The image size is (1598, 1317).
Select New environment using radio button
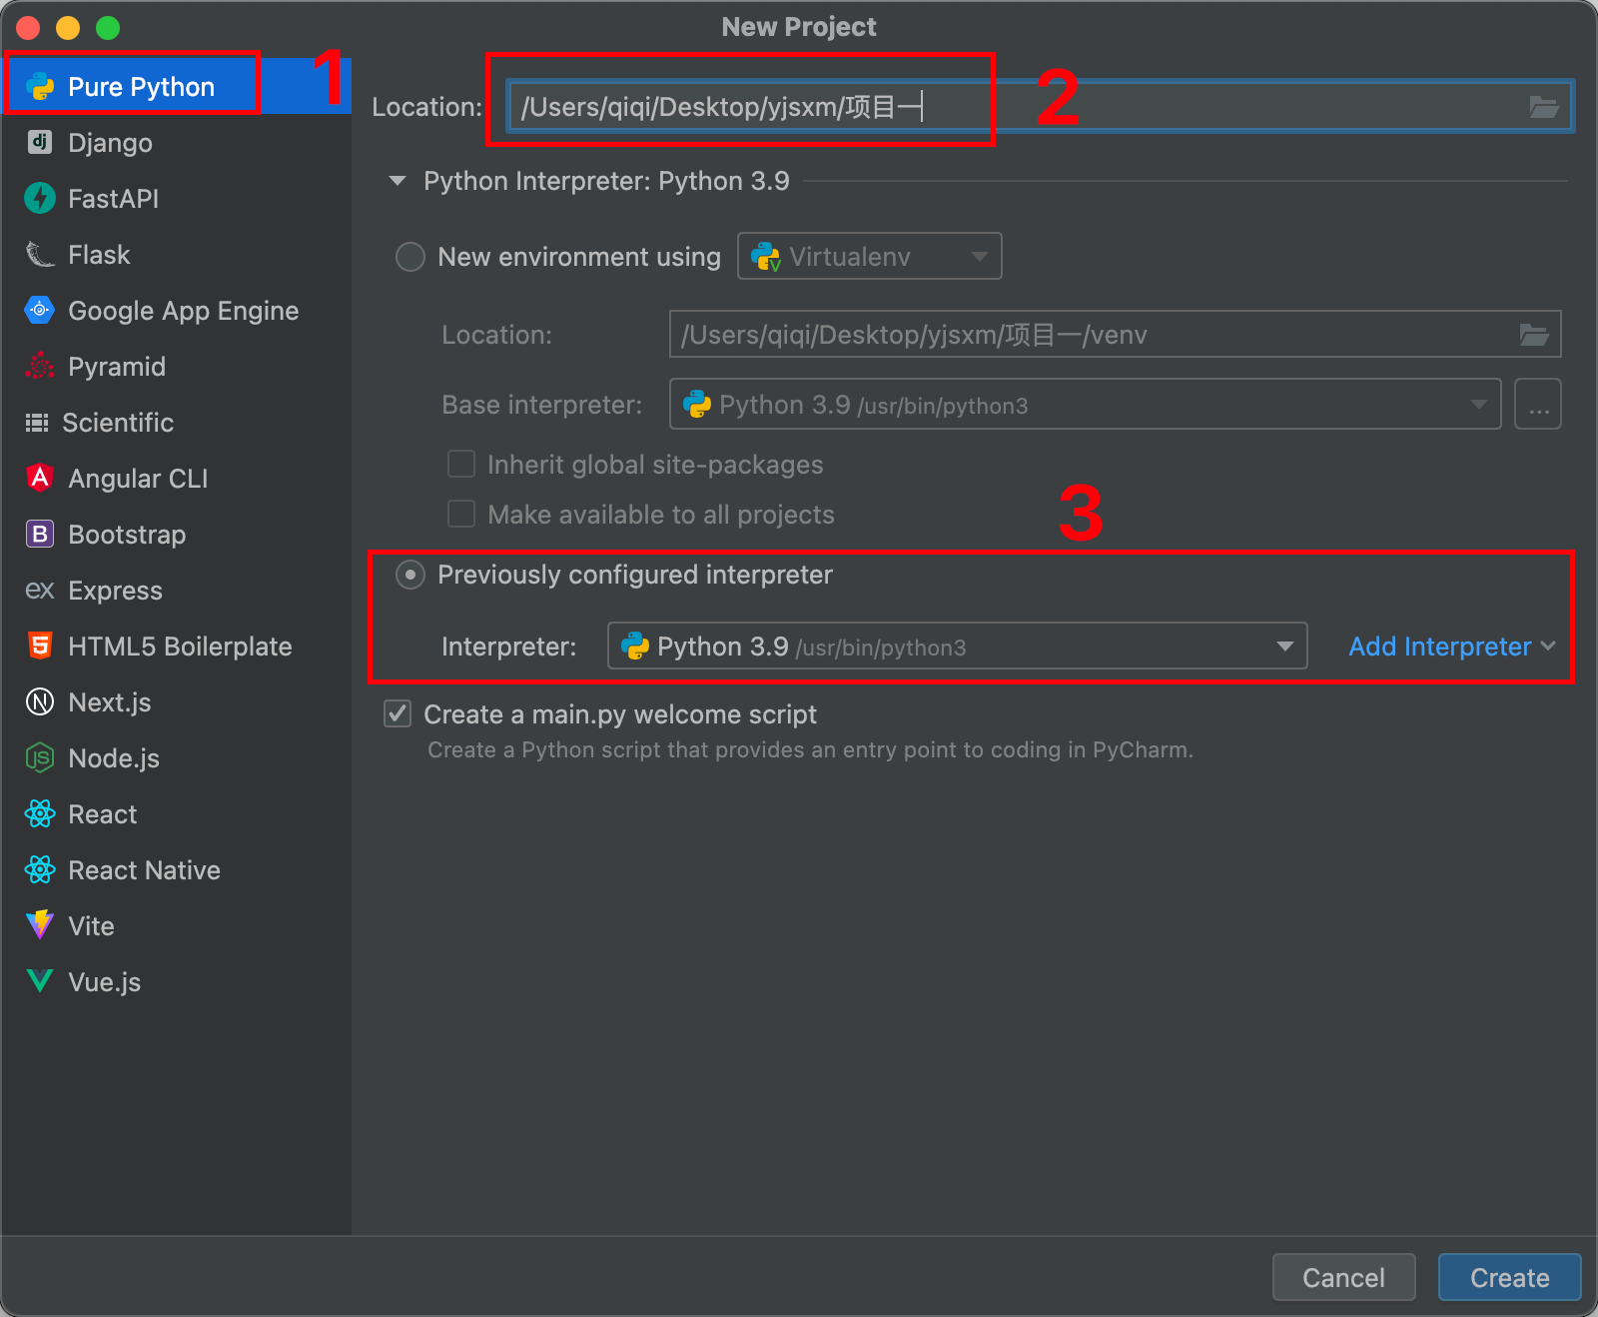pyautogui.click(x=410, y=257)
